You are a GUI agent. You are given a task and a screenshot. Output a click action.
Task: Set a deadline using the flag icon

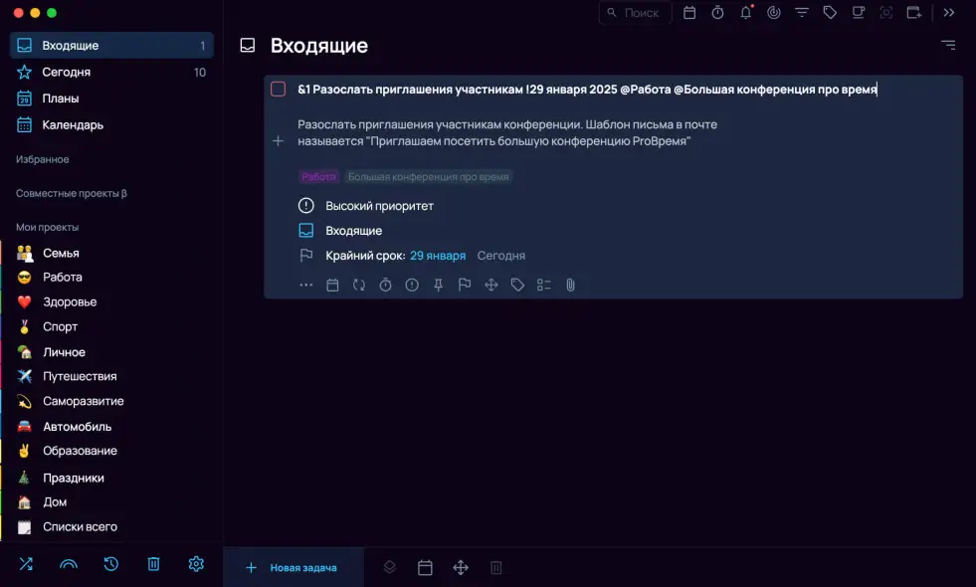465,285
